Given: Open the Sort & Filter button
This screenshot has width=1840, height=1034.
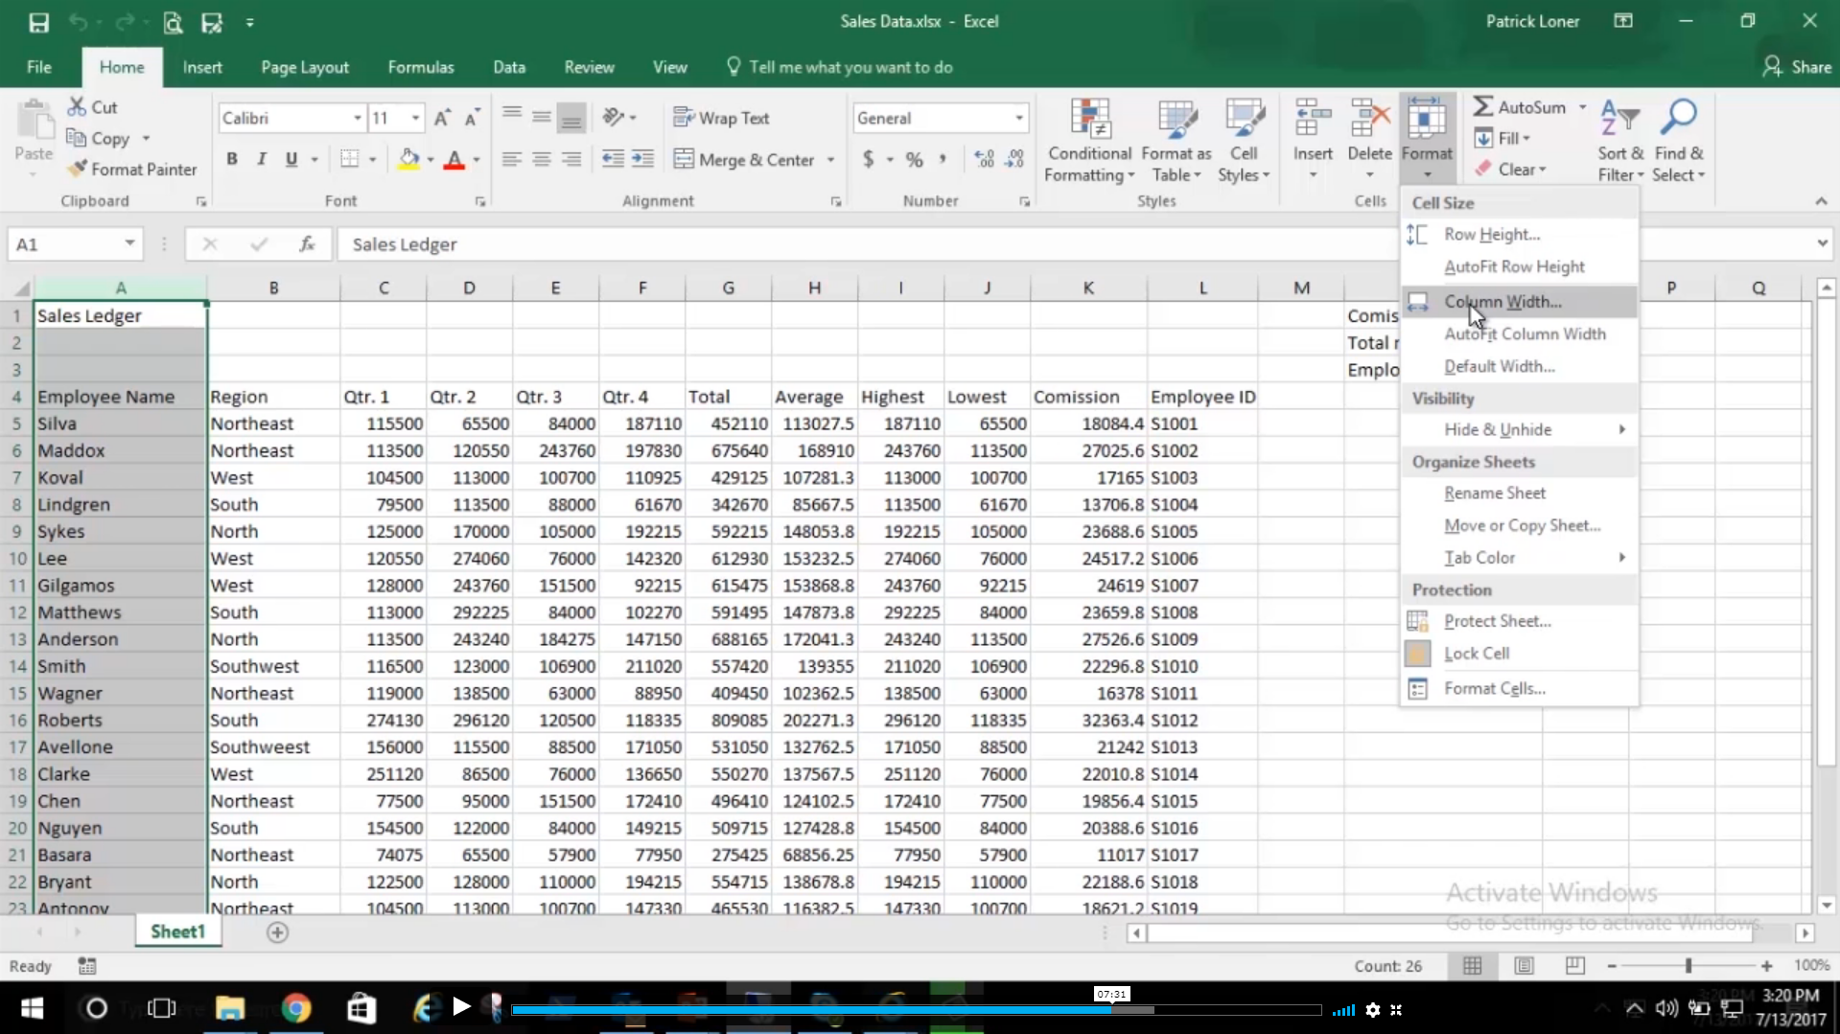Looking at the screenshot, I should (1620, 141).
